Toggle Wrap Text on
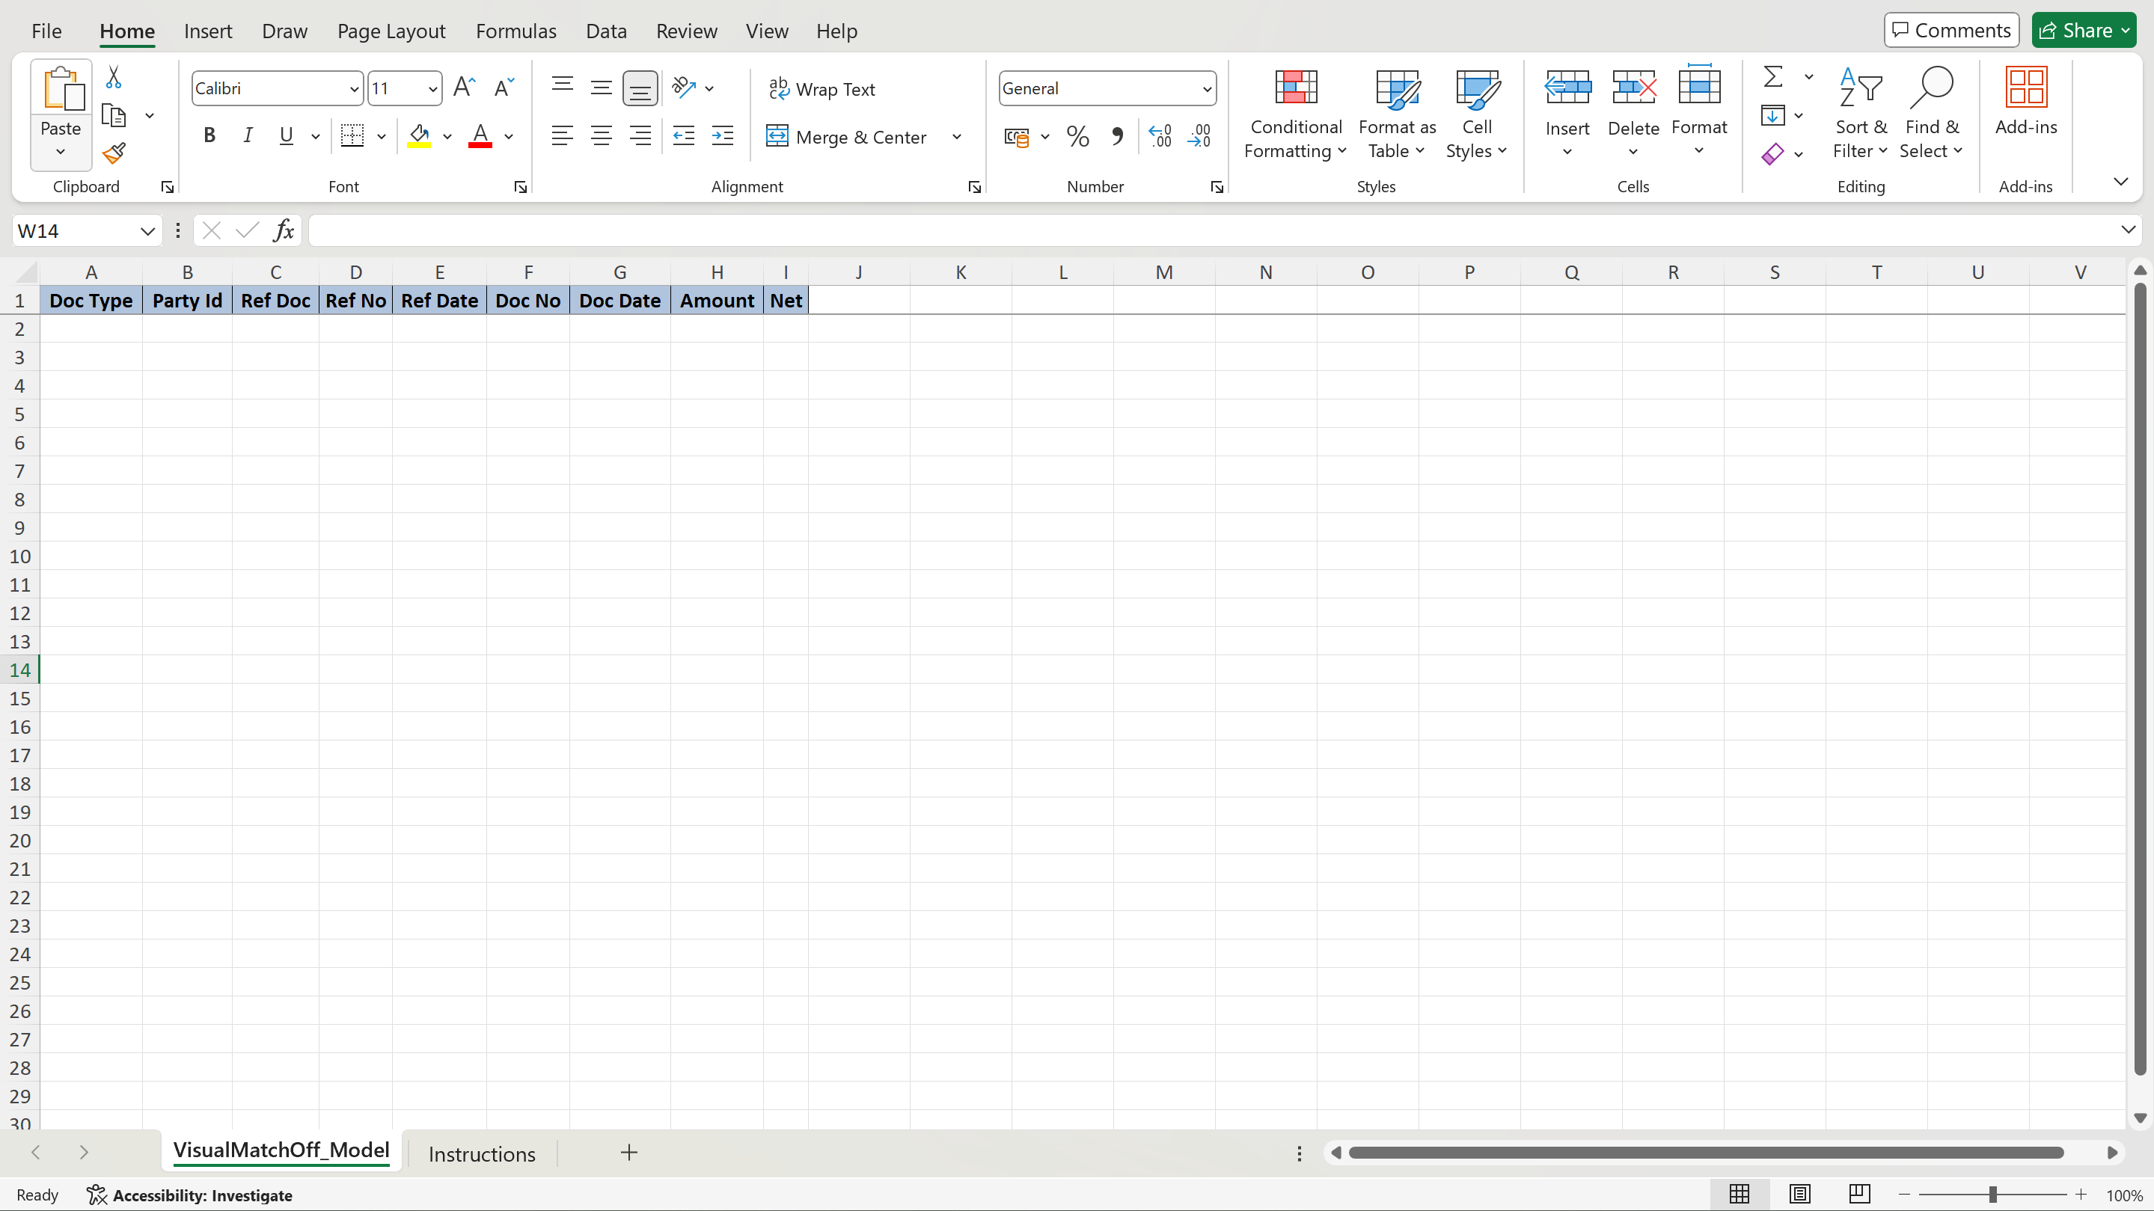The image size is (2154, 1211). [822, 88]
